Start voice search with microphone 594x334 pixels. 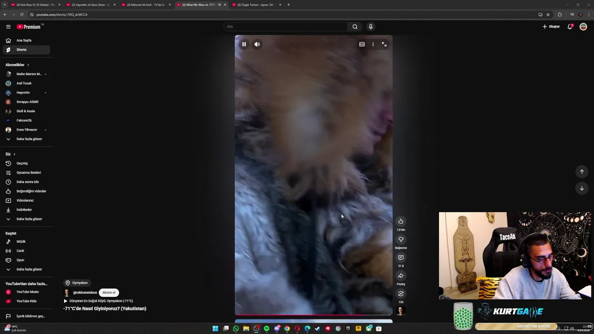pos(371,26)
